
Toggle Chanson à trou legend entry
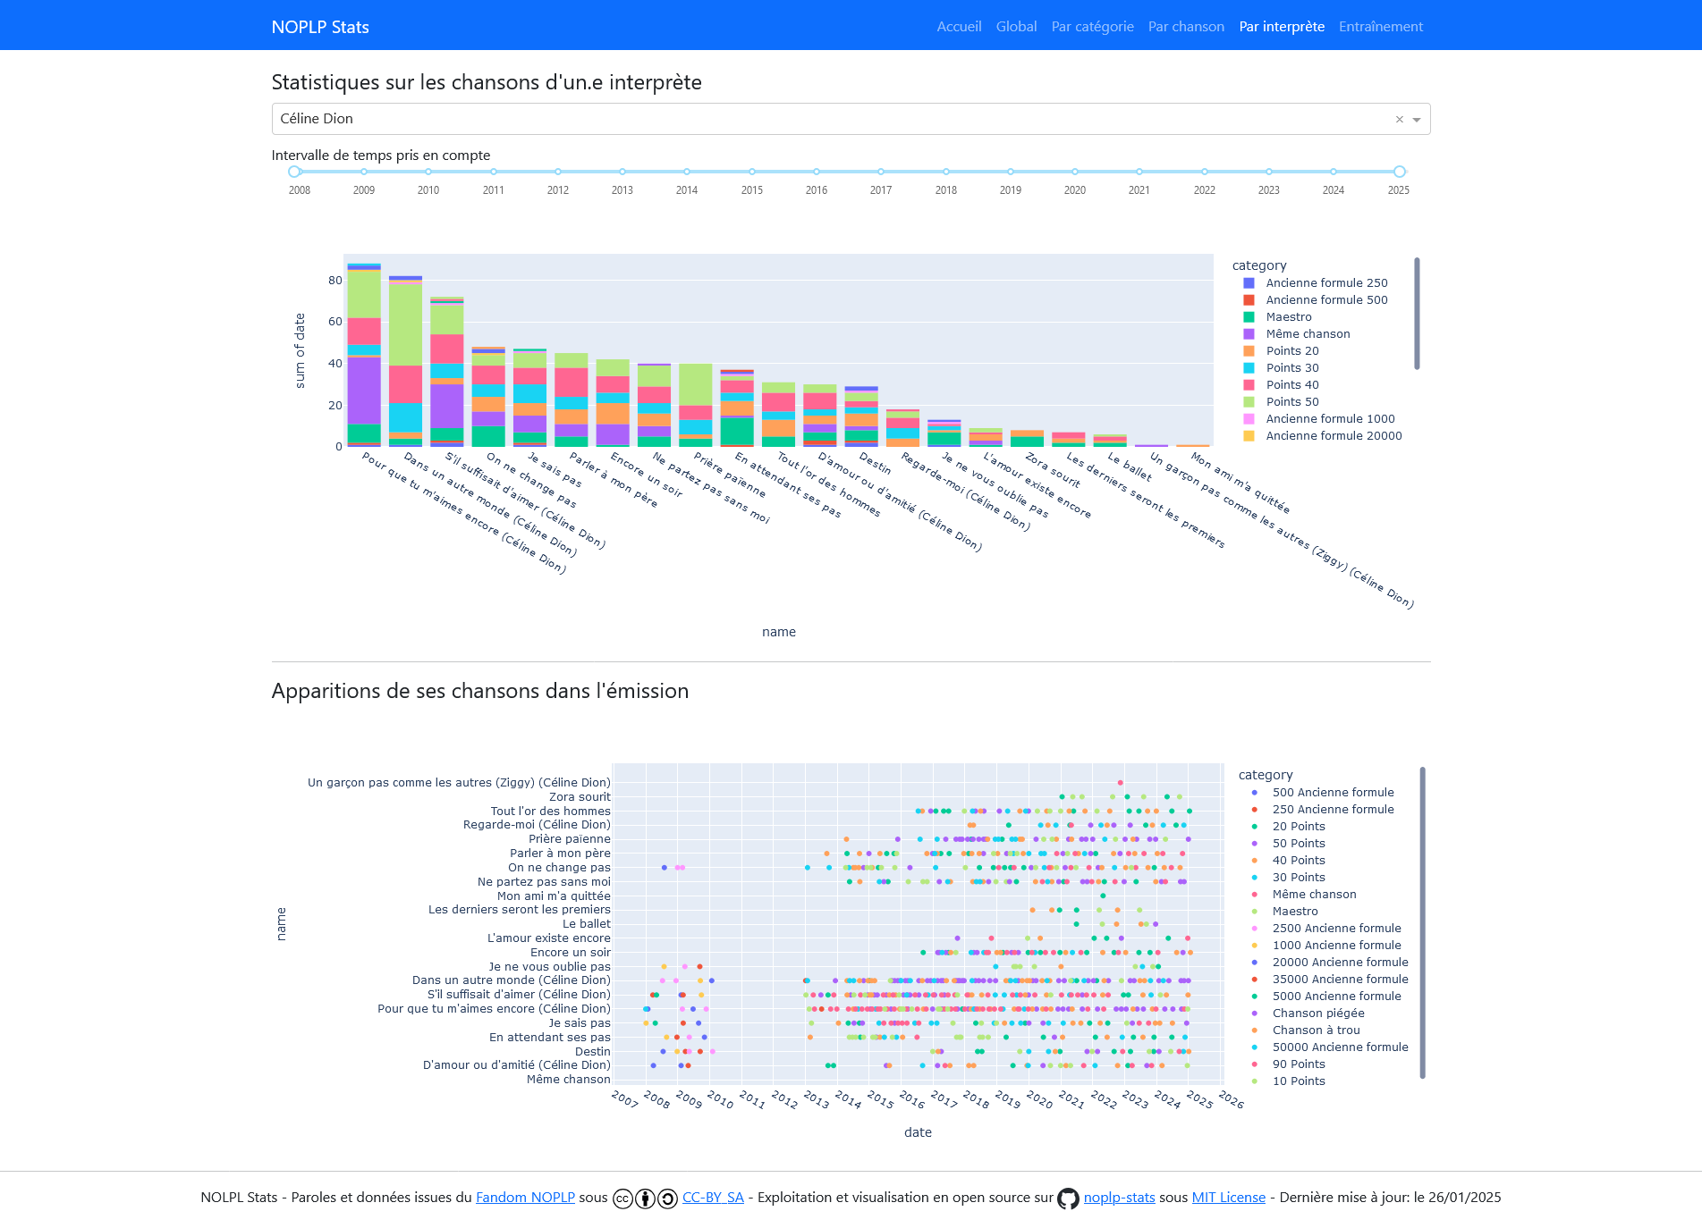1305,1030
